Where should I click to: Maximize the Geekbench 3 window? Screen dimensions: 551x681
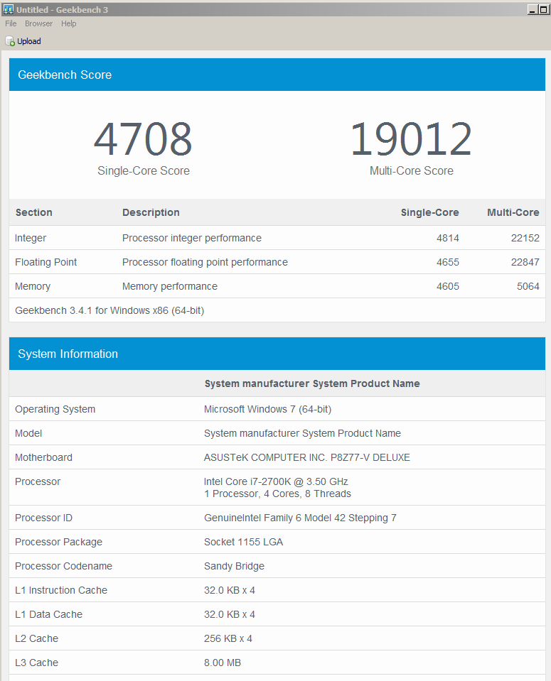point(543,9)
